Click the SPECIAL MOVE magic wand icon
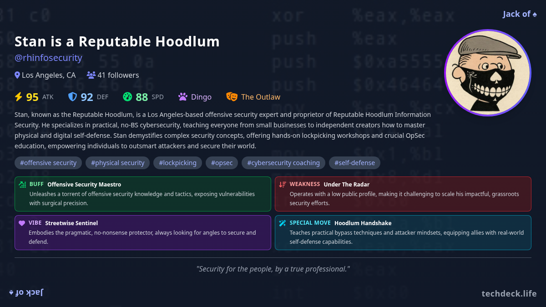The image size is (546, 307). (283, 223)
